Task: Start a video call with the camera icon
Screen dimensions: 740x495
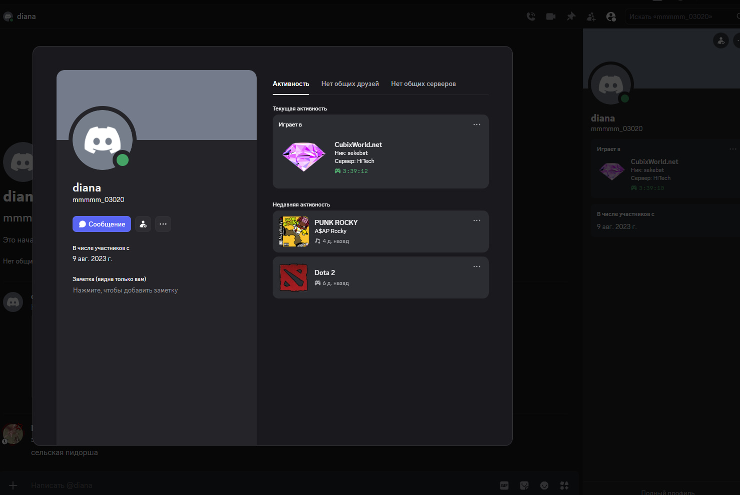Action: [x=551, y=16]
